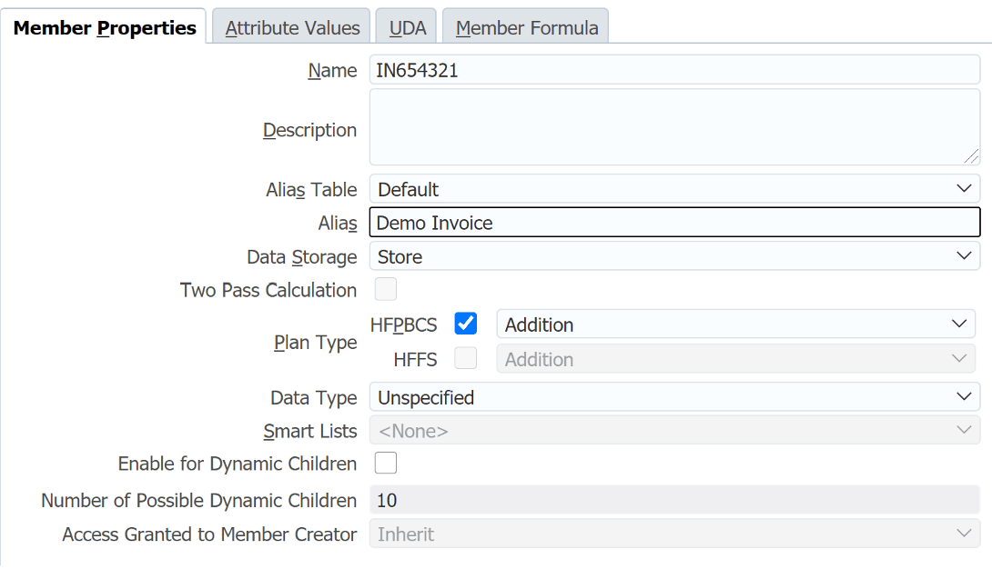The width and height of the screenshot is (992, 569).
Task: Click the Data Type dropdown arrow icon
Action: [x=965, y=397]
